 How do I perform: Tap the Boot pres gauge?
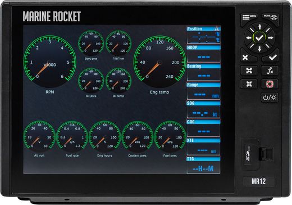[x=91, y=43]
